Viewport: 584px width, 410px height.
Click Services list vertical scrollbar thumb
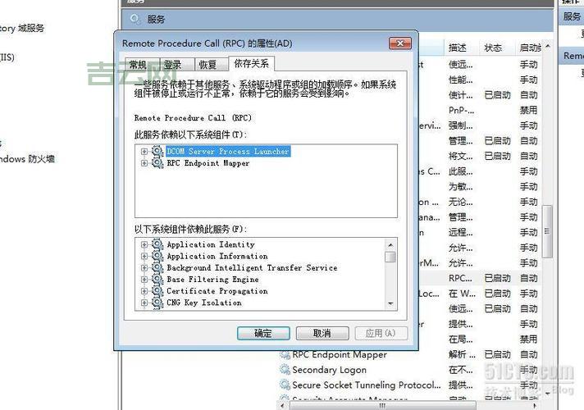click(547, 231)
